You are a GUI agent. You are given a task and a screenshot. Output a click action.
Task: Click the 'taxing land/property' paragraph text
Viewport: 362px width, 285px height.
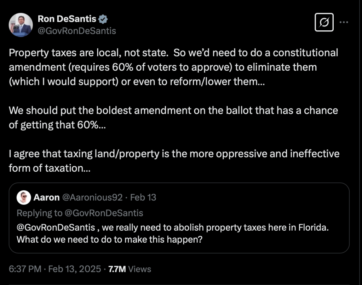click(x=170, y=161)
